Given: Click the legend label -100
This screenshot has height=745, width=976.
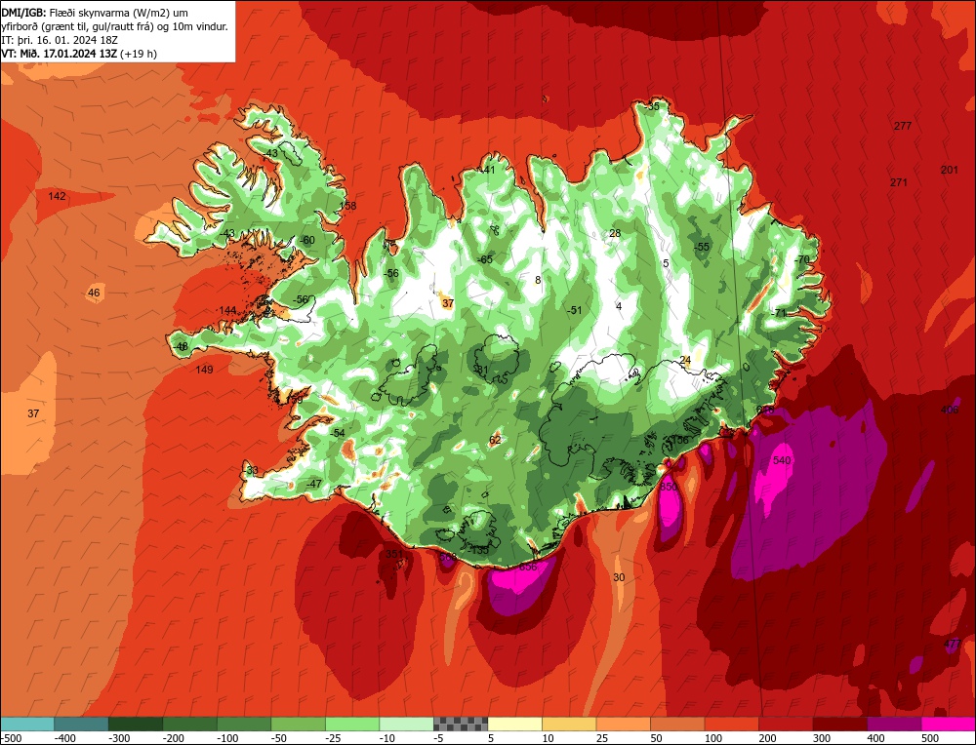Looking at the screenshot, I should (227, 738).
